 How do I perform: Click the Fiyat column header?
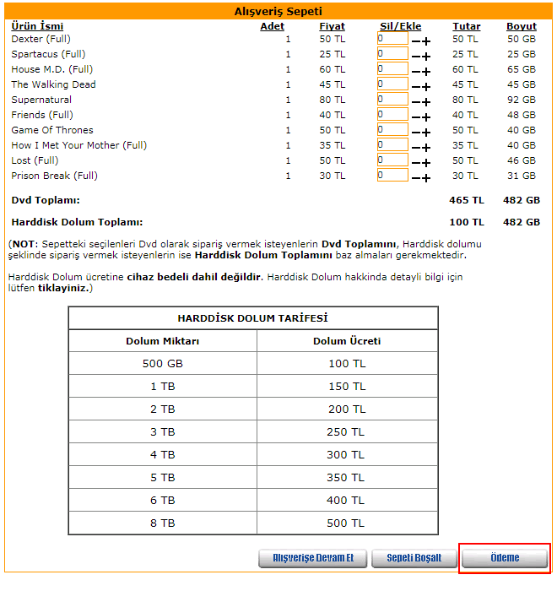[x=332, y=26]
